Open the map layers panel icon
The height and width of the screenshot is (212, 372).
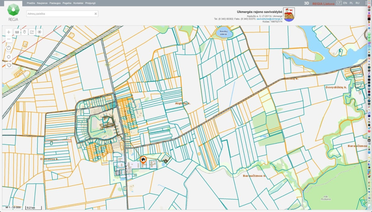[x=17, y=32]
